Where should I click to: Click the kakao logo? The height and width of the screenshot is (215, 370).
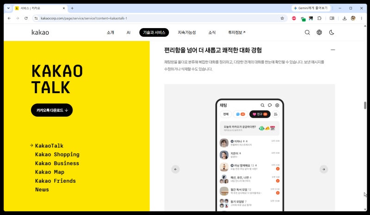click(40, 32)
